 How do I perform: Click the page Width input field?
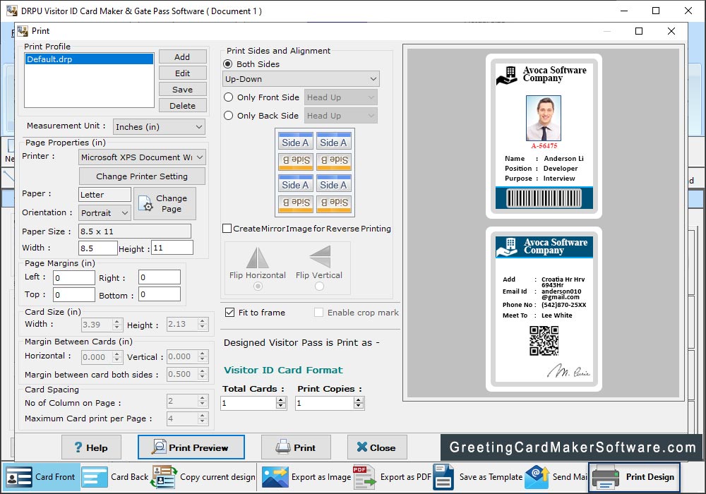click(x=97, y=248)
